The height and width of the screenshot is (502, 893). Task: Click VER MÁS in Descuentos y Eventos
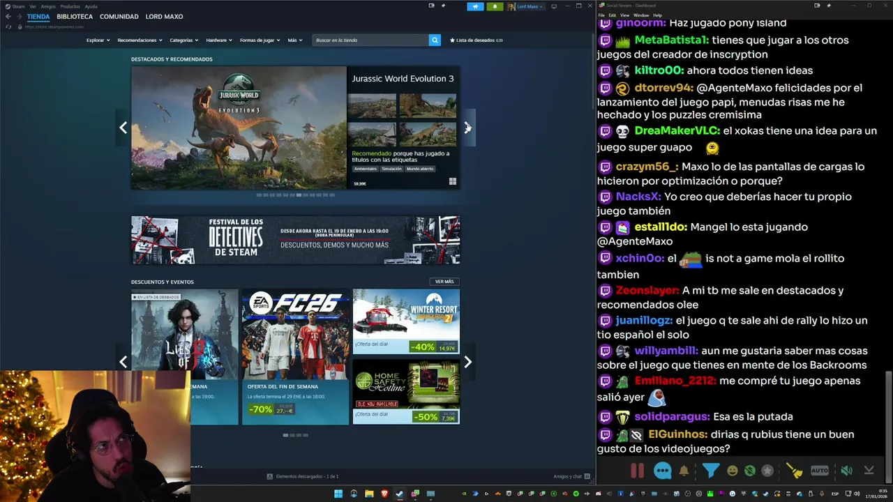[x=444, y=282]
